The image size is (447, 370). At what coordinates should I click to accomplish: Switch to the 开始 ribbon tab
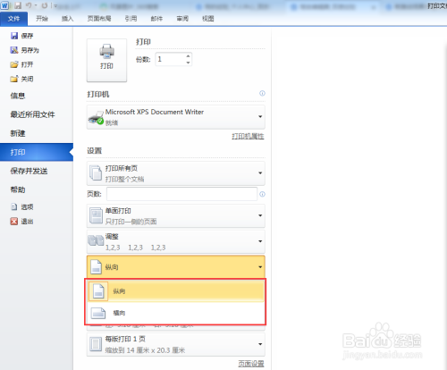click(42, 19)
